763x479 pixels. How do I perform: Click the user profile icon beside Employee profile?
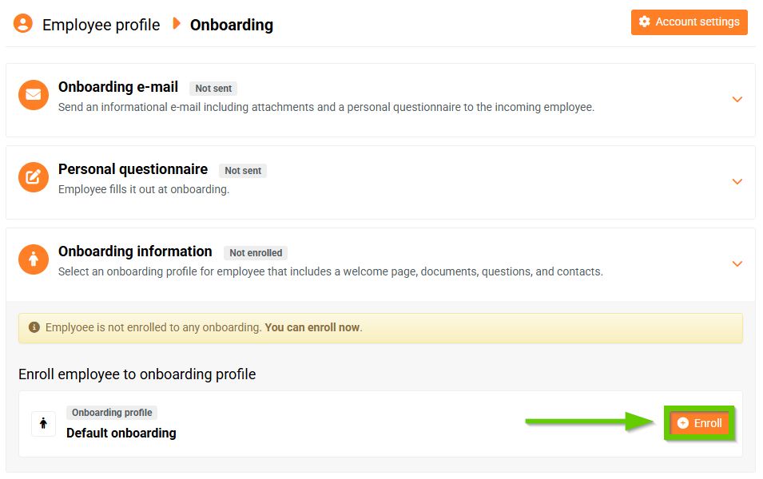click(23, 23)
